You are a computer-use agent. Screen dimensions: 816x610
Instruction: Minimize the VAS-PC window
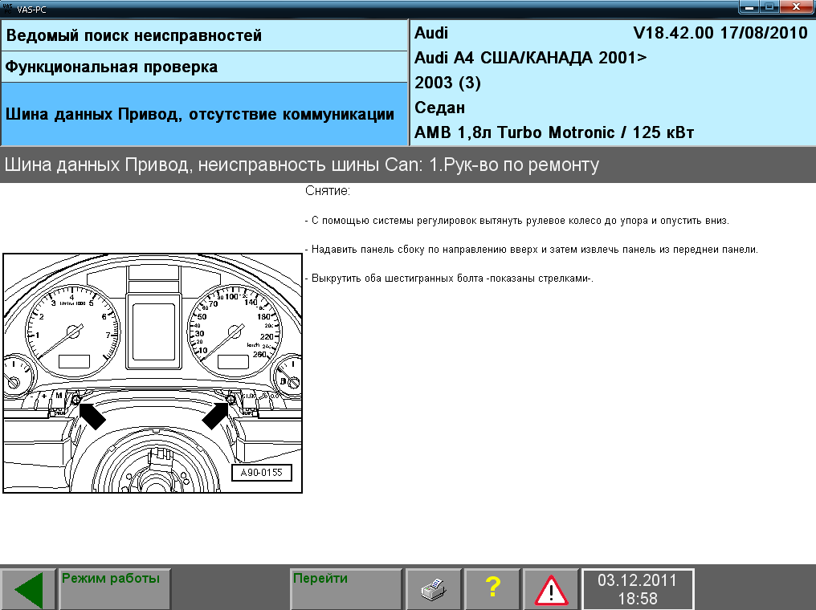[749, 7]
